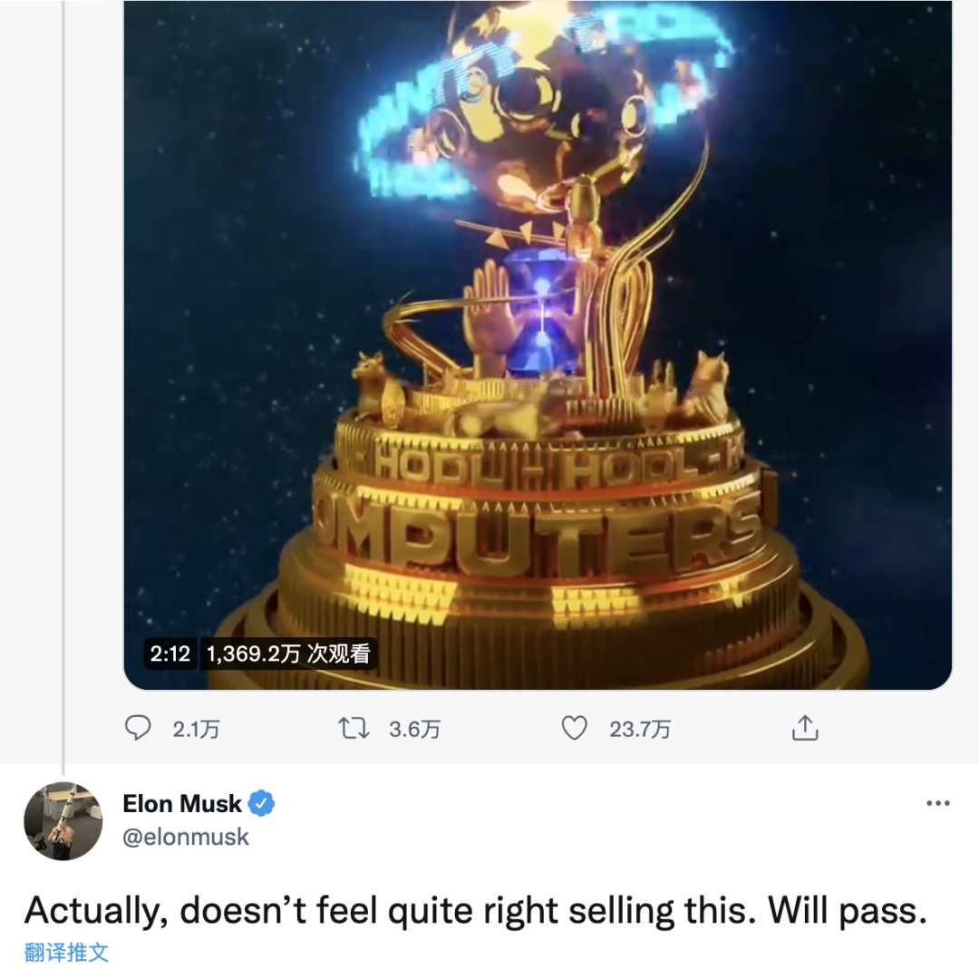Like the tweet with heart icon
Screen dimensions: 979x969
pos(575,728)
